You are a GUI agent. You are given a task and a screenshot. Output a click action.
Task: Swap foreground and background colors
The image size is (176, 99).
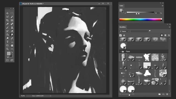[x=12, y=52]
